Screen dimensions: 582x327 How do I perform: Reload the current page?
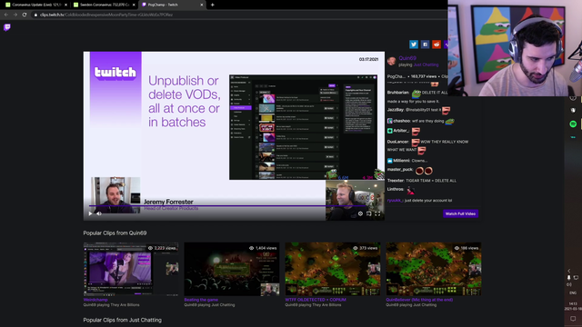click(x=25, y=15)
